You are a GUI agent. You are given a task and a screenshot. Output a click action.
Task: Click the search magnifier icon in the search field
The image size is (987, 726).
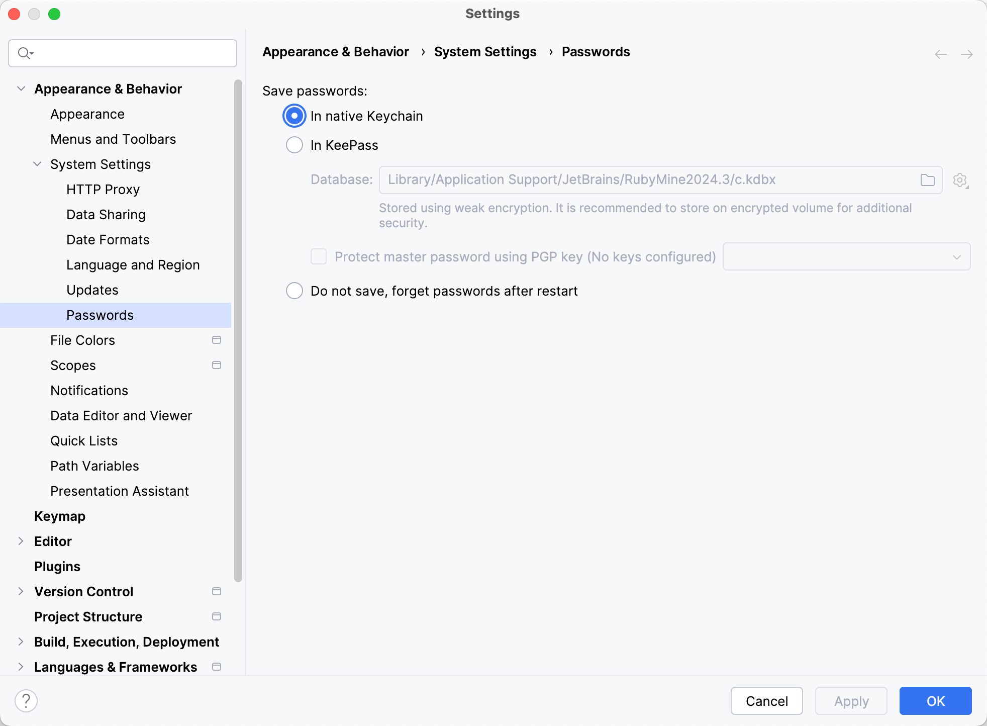tap(24, 53)
